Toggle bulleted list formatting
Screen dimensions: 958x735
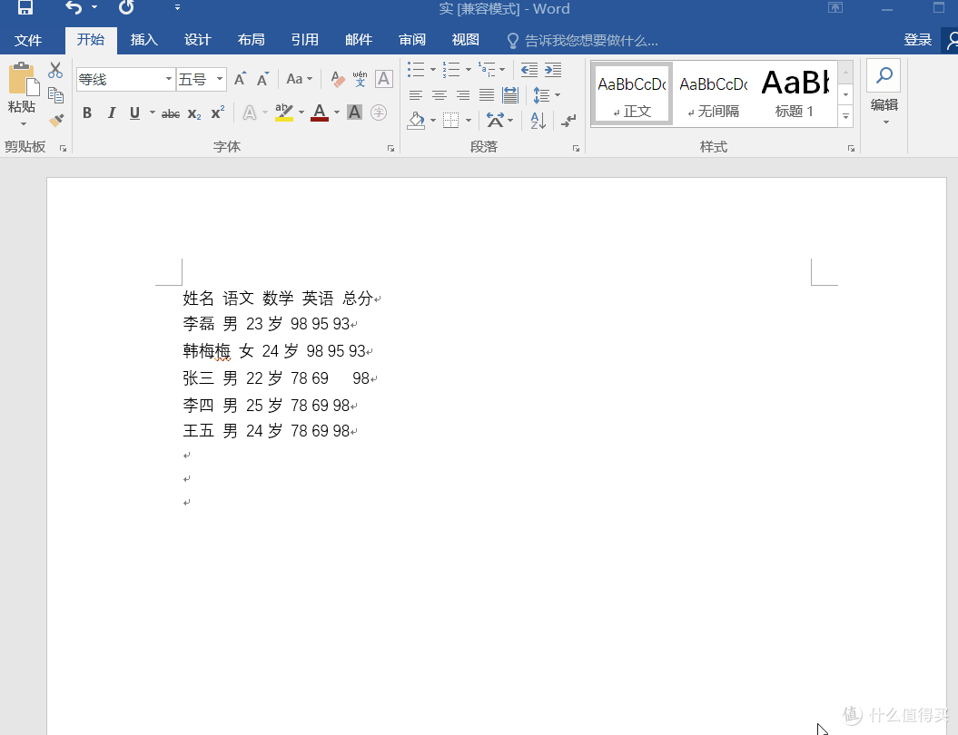[416, 70]
